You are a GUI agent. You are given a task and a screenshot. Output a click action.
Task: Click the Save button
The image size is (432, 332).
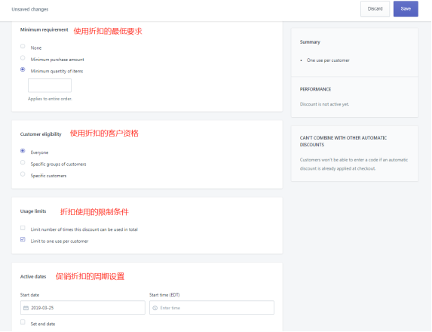tap(406, 9)
